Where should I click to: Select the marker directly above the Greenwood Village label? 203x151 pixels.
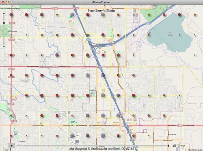tap(26, 75)
